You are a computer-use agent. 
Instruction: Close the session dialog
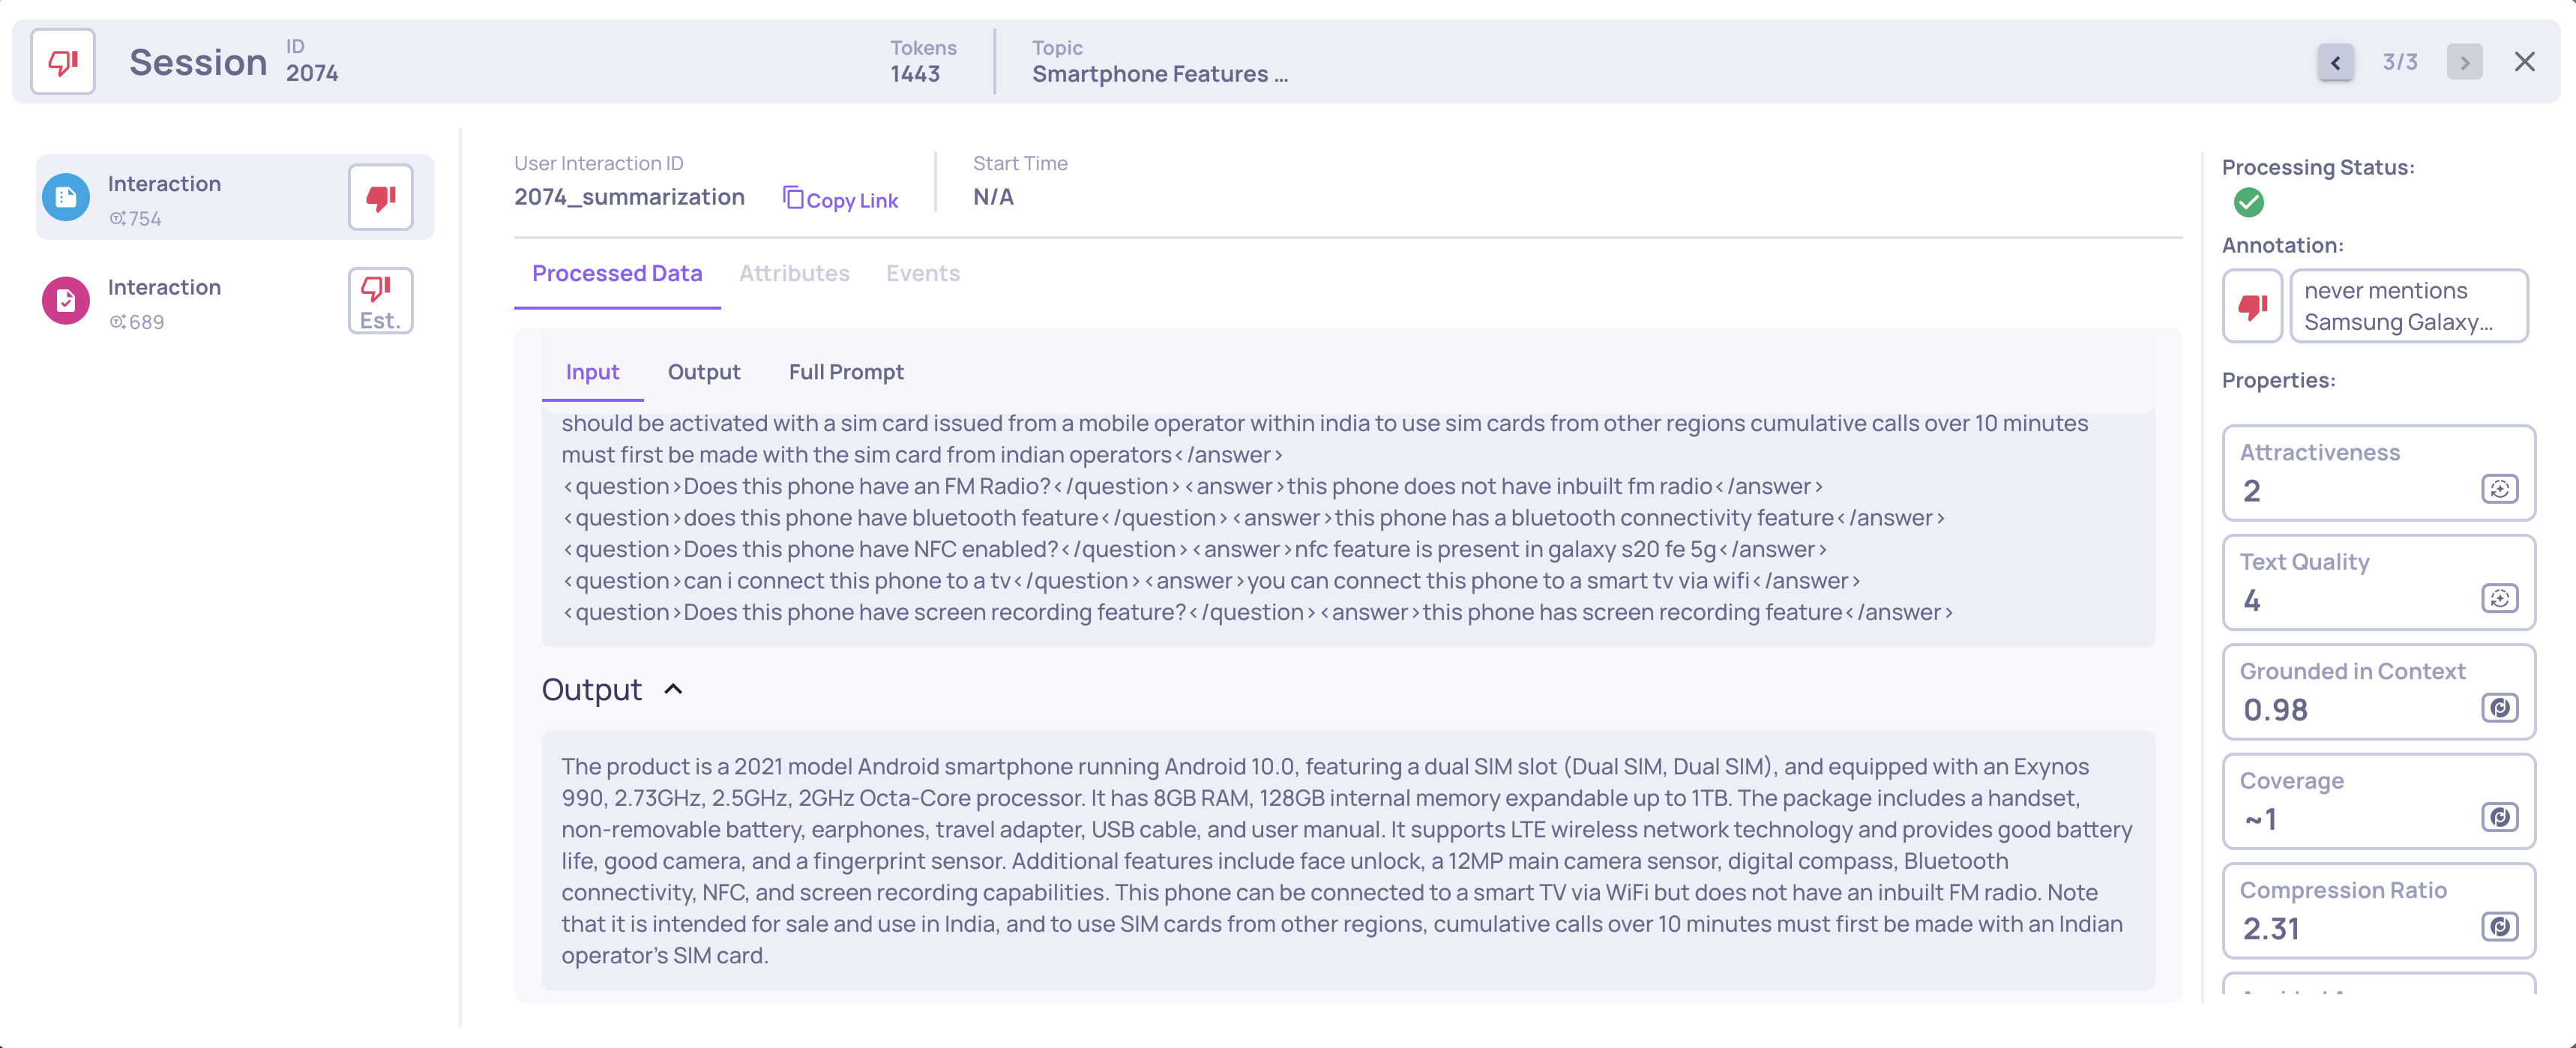(x=2524, y=62)
